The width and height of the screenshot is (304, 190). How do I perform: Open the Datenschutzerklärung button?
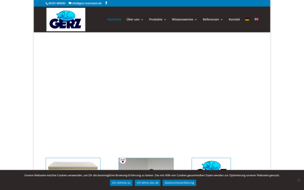pyautogui.click(x=179, y=183)
